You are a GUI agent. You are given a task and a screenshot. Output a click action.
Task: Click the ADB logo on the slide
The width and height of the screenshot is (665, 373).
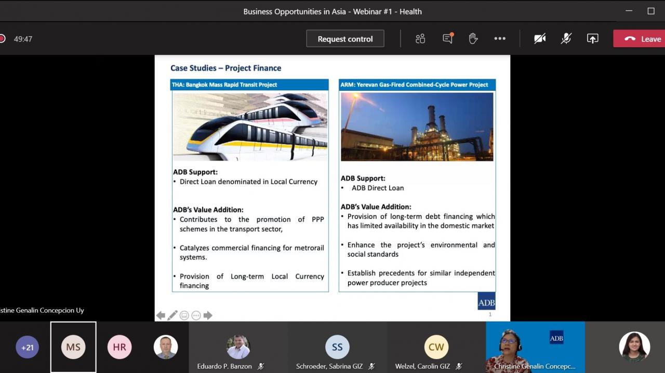486,301
